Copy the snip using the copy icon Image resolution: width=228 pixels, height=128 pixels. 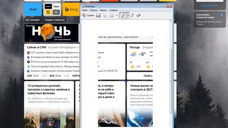click(x=104, y=15)
